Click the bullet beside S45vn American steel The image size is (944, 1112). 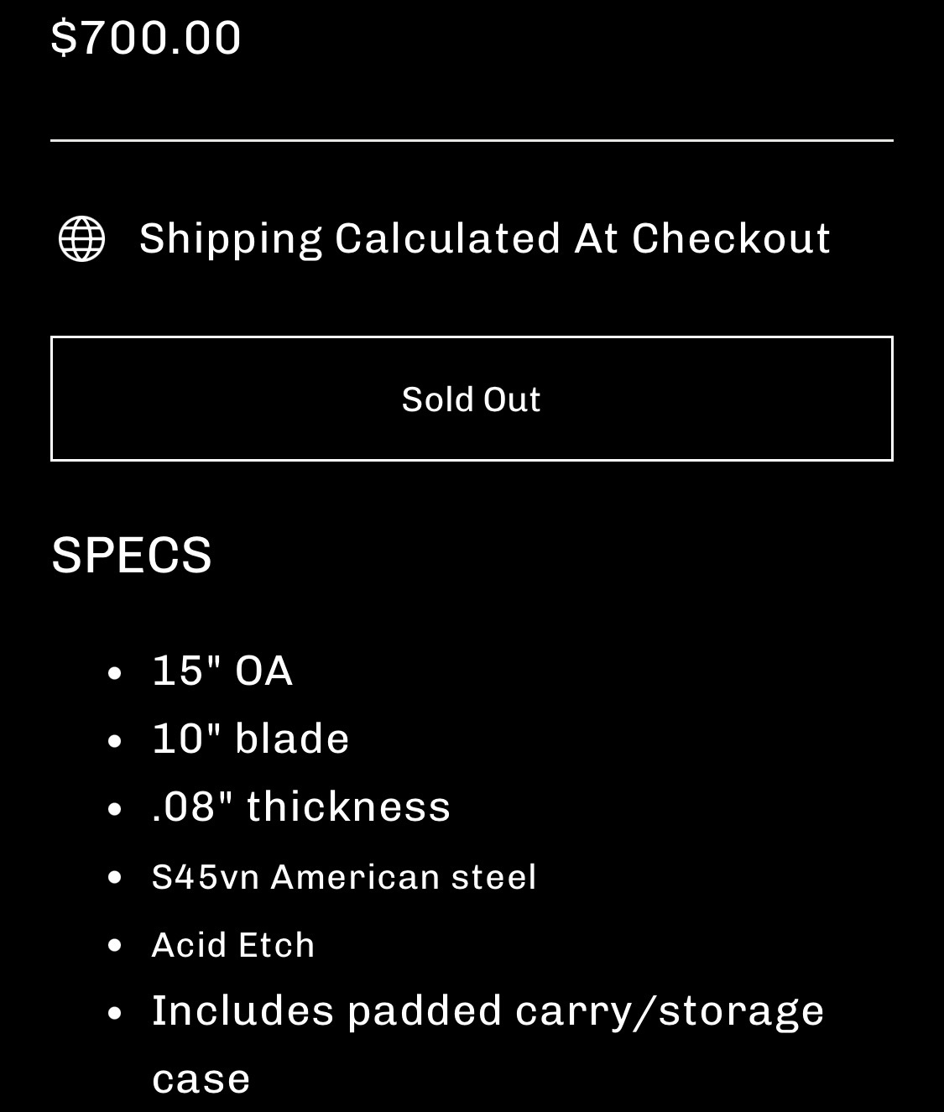(116, 877)
